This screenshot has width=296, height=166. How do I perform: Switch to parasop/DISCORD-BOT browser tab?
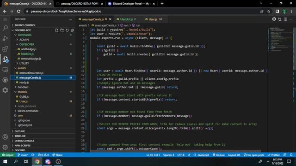click(80, 4)
